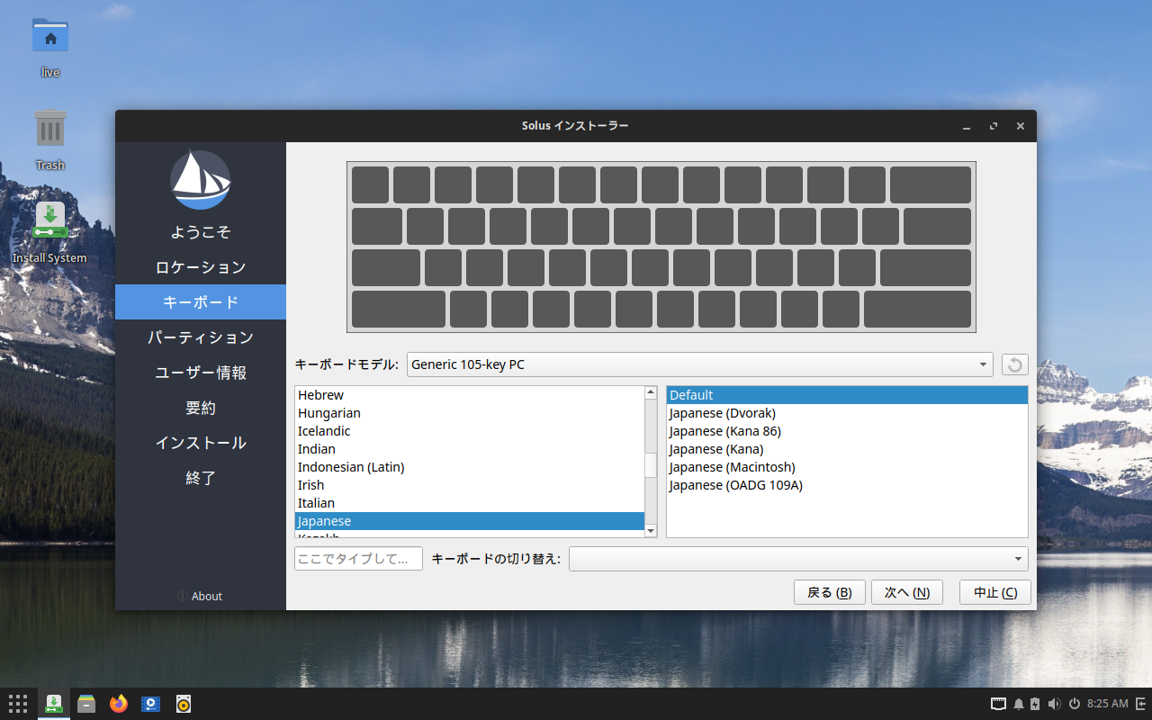Select Italian in the layout list
The image size is (1152, 720).
[x=470, y=503]
